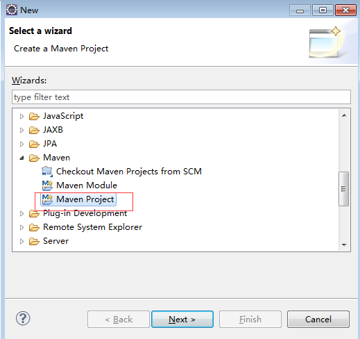The height and width of the screenshot is (339, 360).
Task: Select the Server tree label
Action: click(x=55, y=241)
